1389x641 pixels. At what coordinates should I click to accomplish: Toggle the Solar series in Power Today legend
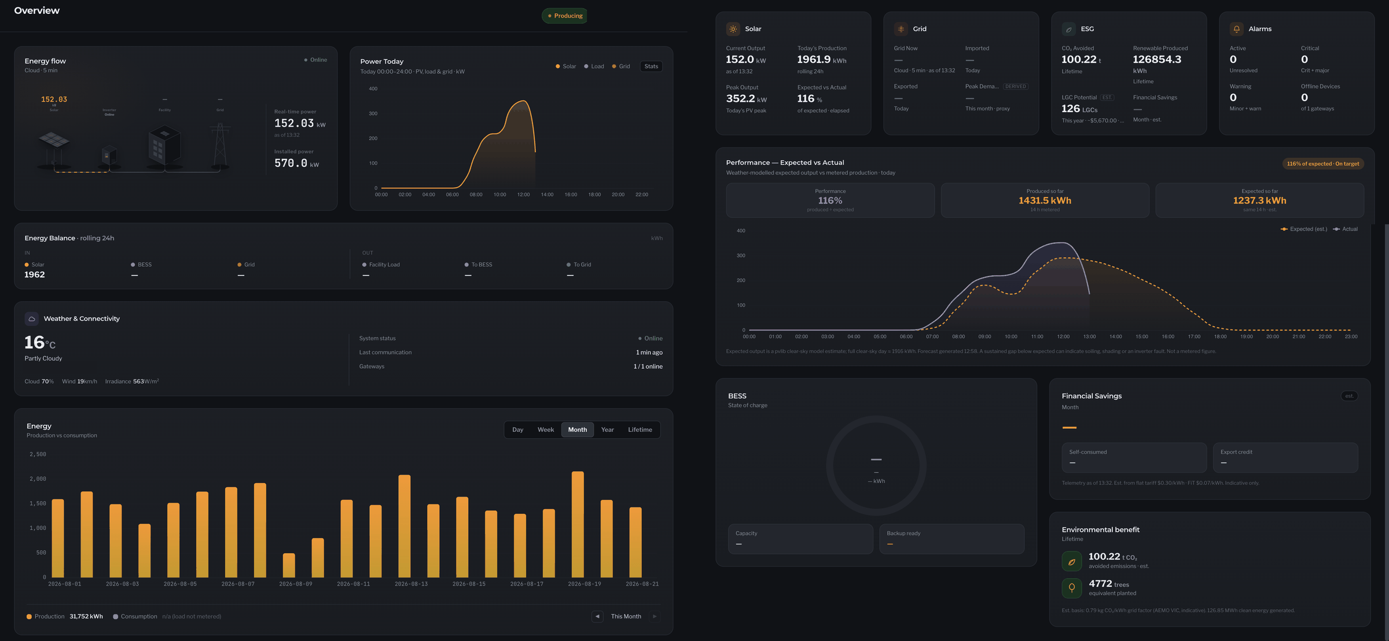(566, 66)
